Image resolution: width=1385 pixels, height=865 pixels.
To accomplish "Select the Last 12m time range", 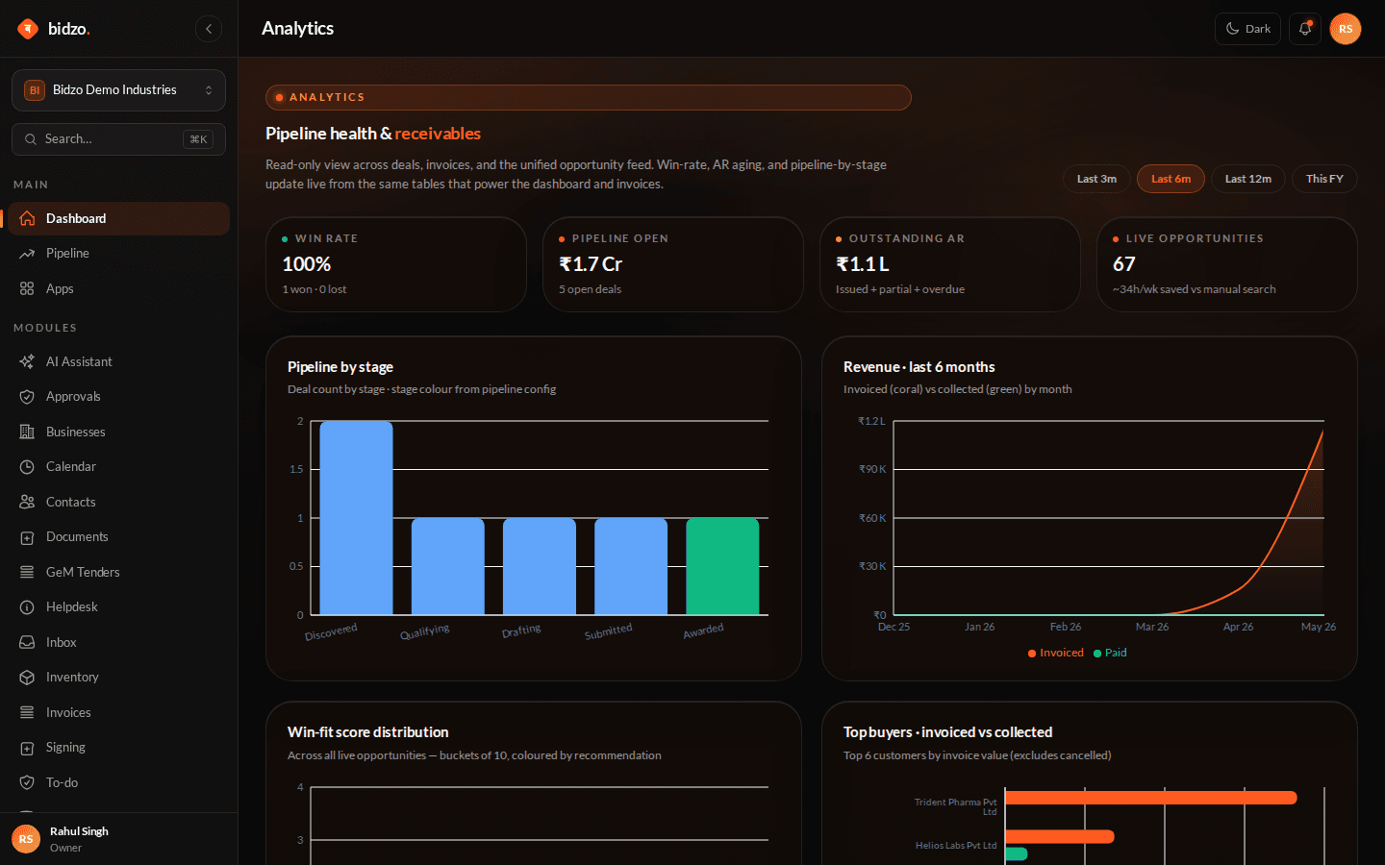I will tap(1248, 179).
